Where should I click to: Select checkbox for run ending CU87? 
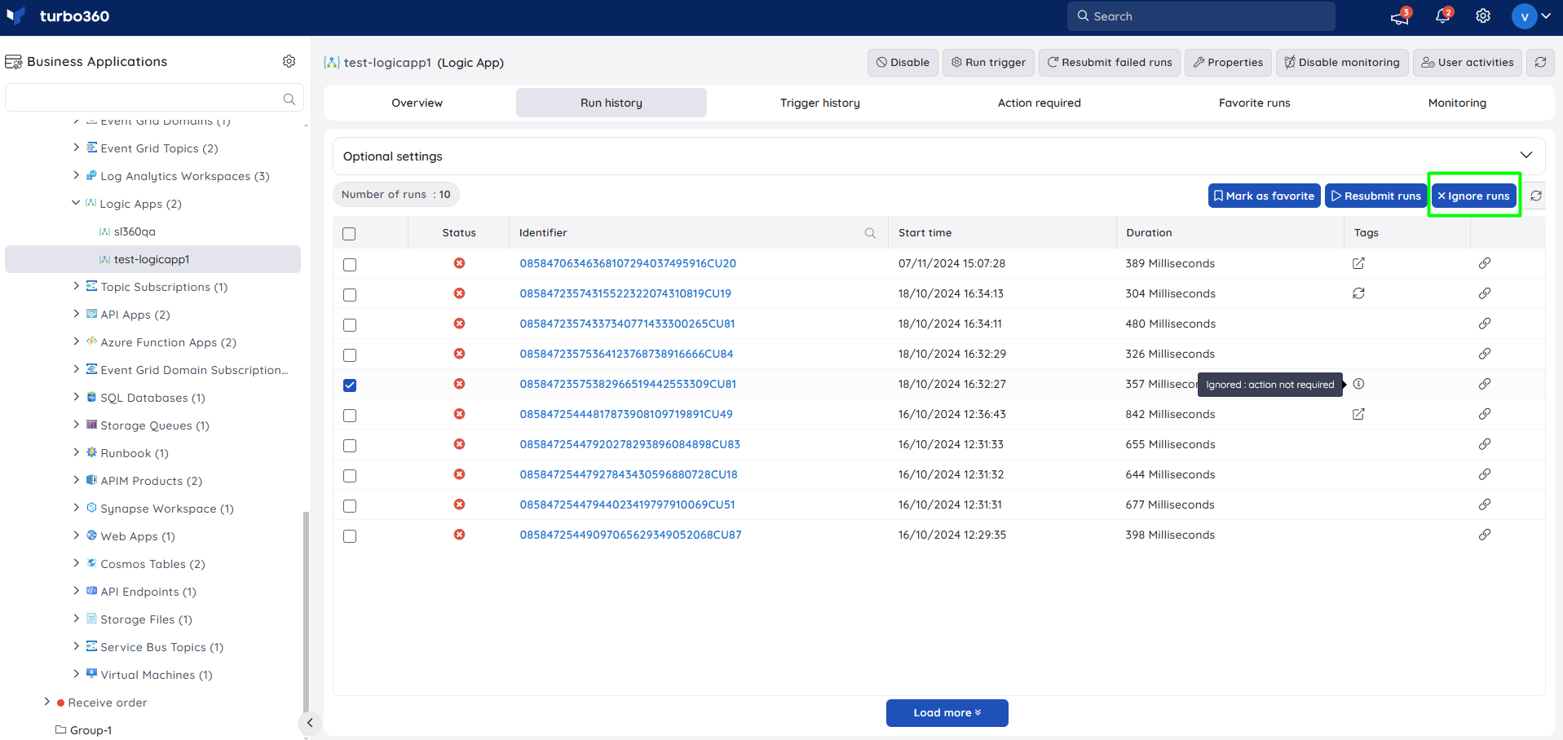tap(350, 536)
